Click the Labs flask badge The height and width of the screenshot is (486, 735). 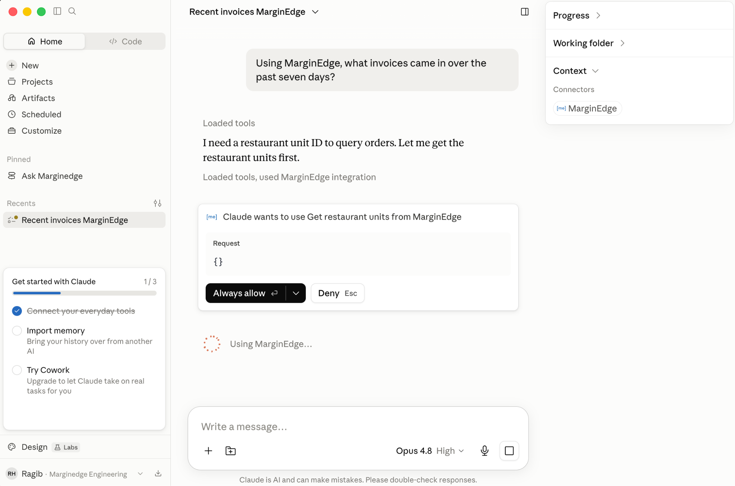[66, 447]
